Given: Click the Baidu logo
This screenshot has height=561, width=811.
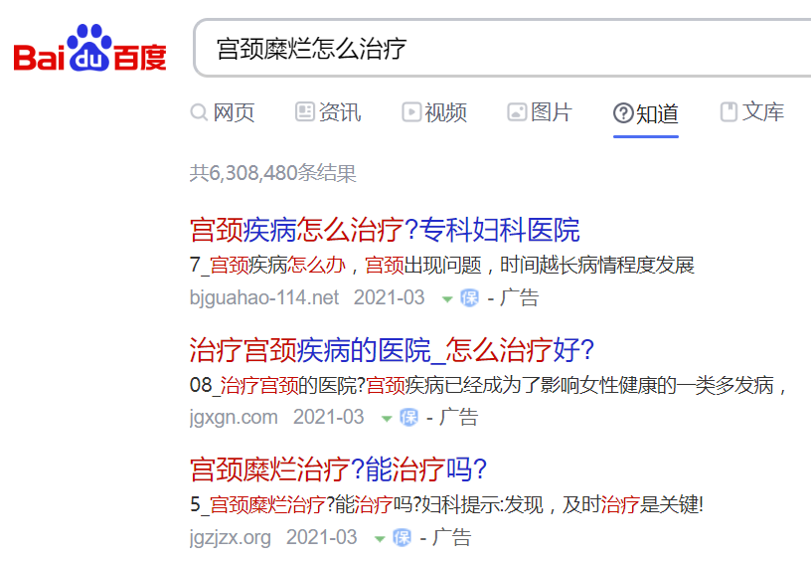Looking at the screenshot, I should point(89,48).
